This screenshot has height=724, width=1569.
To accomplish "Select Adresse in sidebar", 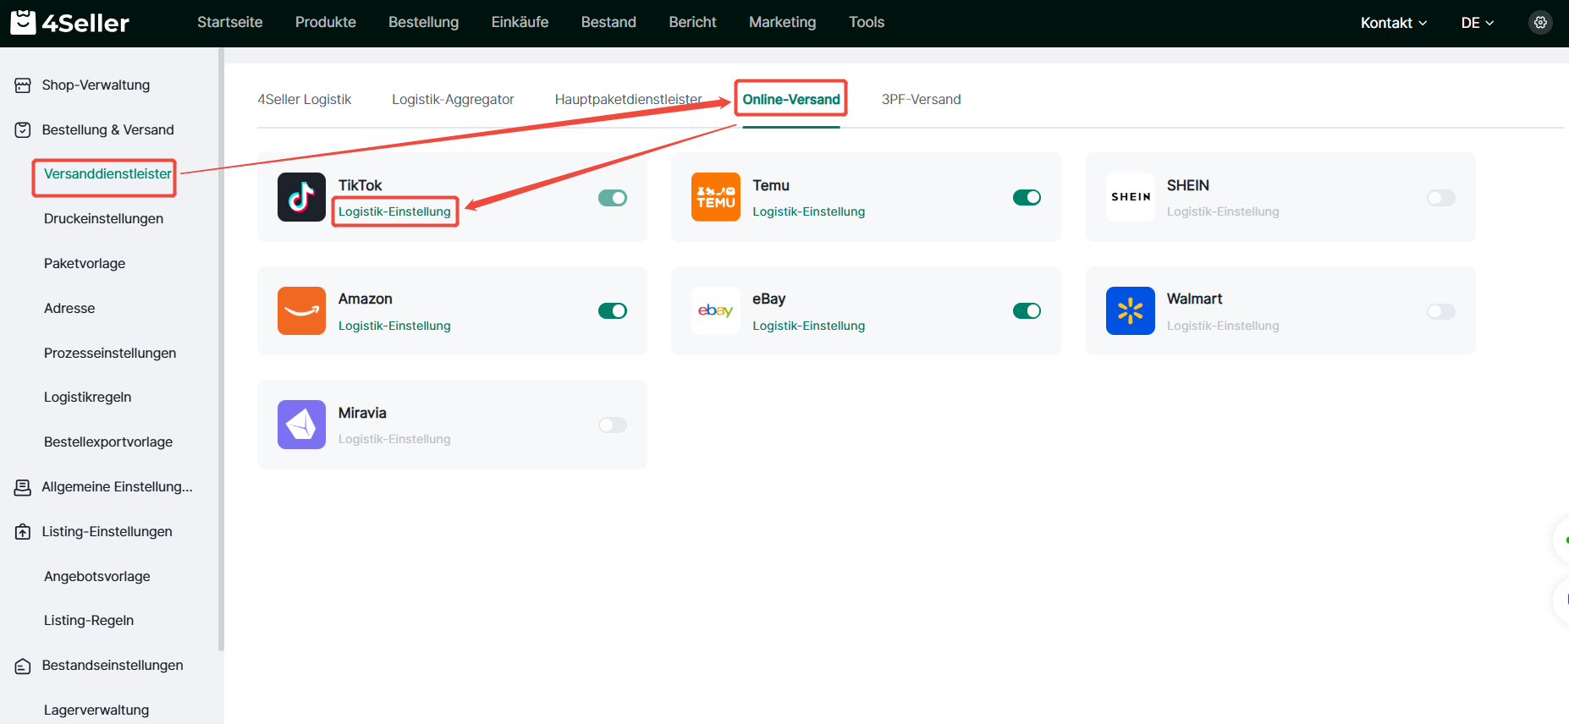I will tap(69, 309).
